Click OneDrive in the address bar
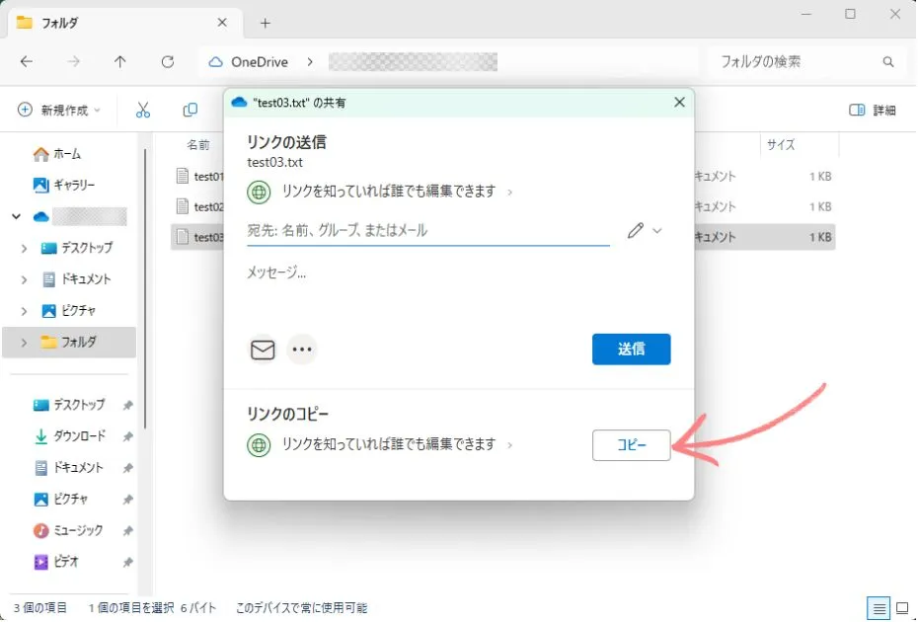The height and width of the screenshot is (622, 918). (x=260, y=62)
